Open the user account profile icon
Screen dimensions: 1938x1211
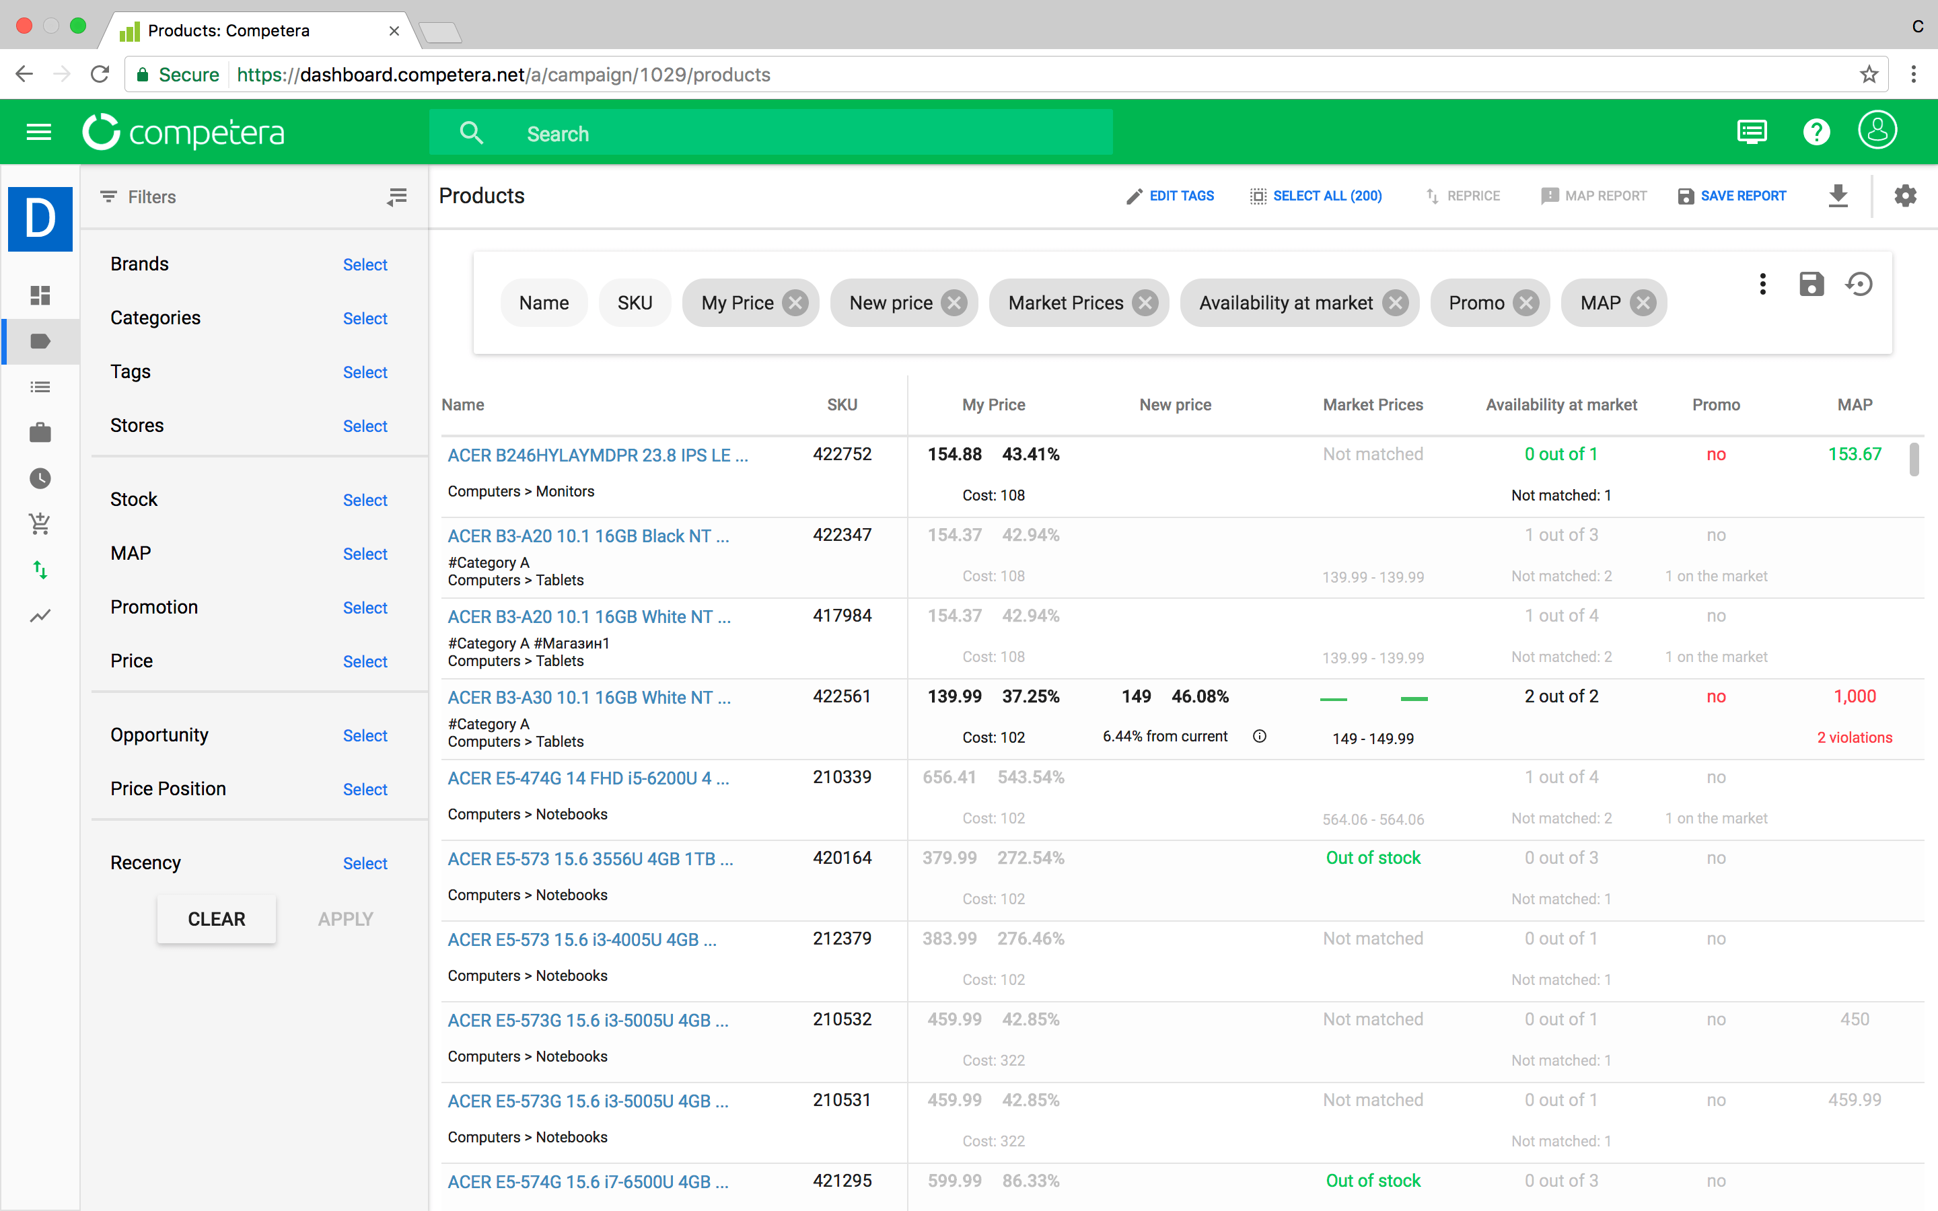click(x=1877, y=131)
